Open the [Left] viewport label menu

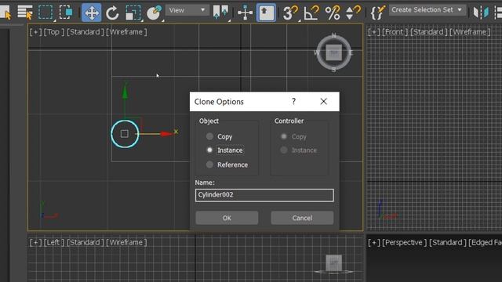[54, 242]
